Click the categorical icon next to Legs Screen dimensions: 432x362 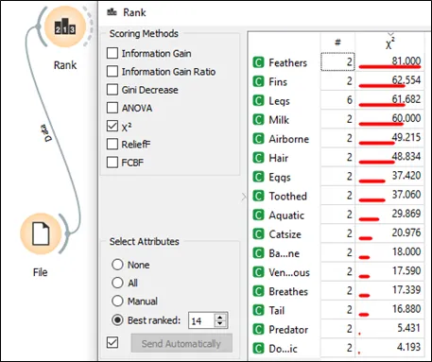pos(258,101)
